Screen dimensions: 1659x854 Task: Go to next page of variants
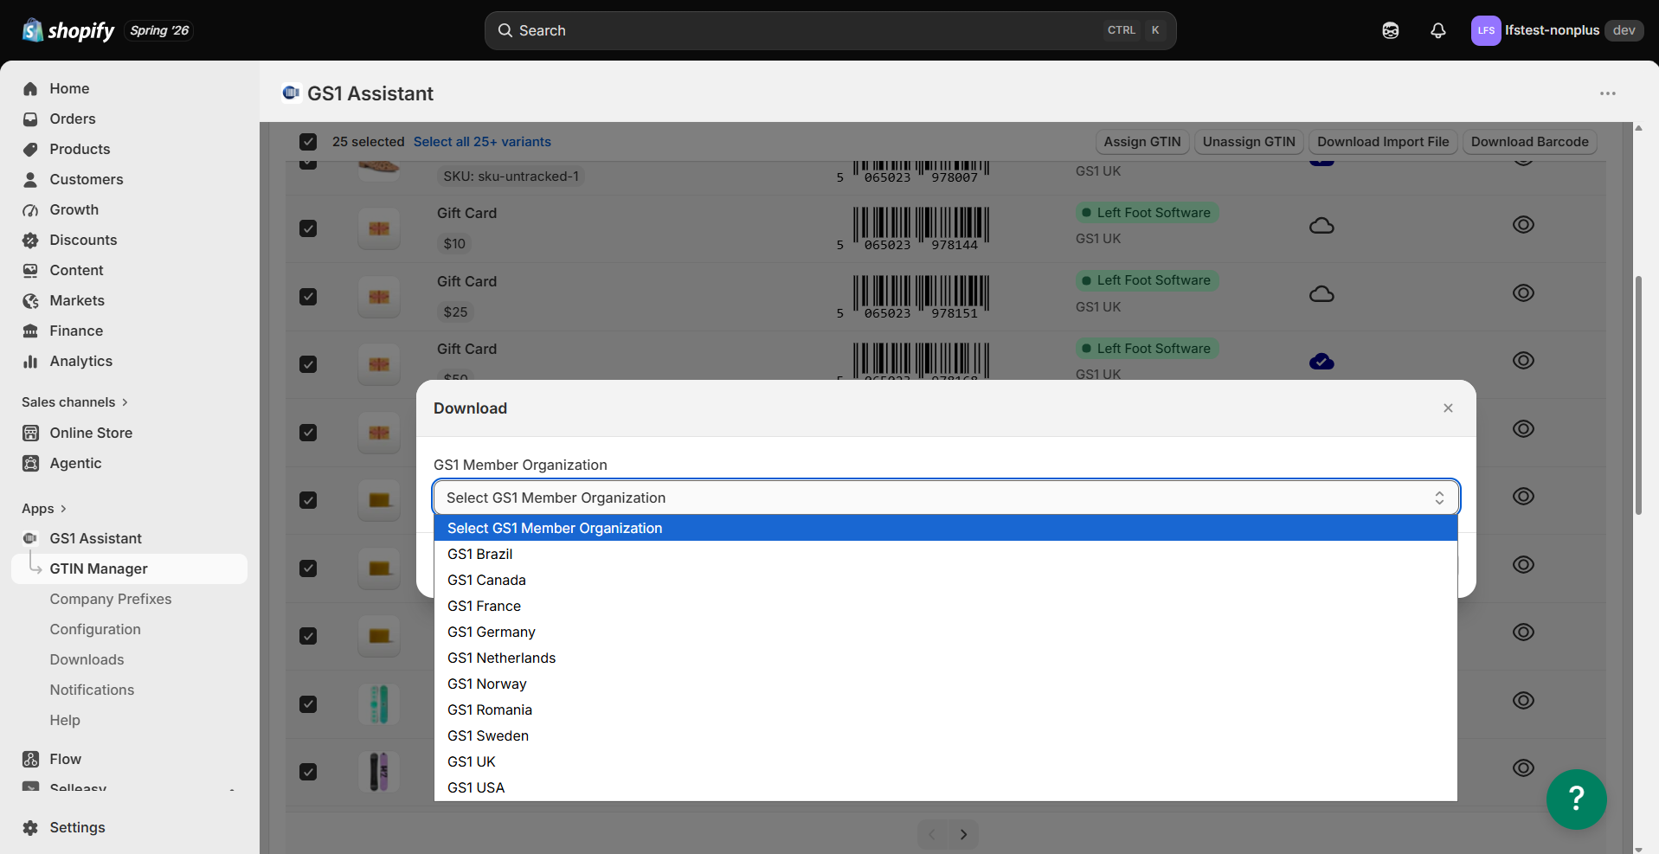click(x=963, y=834)
